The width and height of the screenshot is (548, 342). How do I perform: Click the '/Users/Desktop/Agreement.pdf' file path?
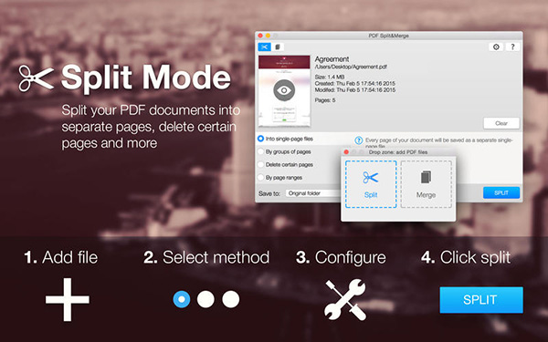tap(351, 67)
